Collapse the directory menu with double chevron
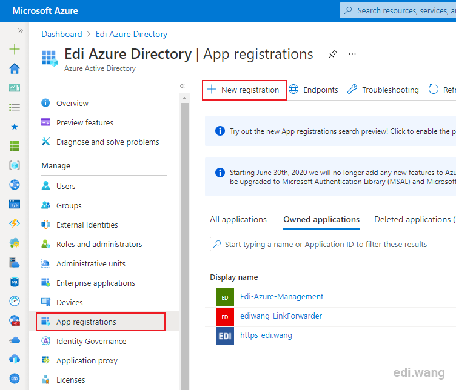Image resolution: width=456 pixels, height=390 pixels. point(183,85)
